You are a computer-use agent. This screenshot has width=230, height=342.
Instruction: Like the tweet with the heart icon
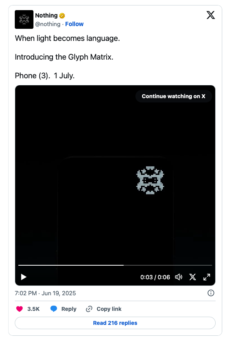tap(19, 309)
